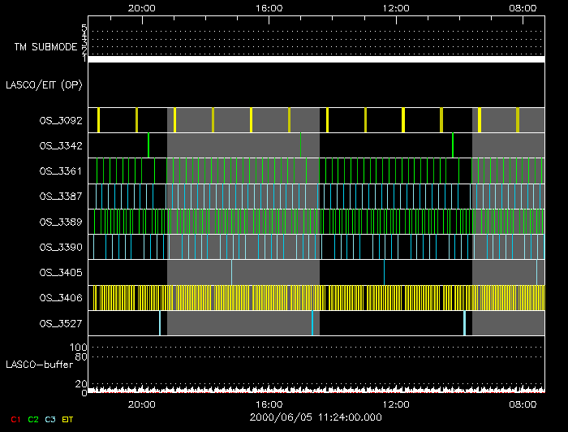Click the rightmost green marker in OS_3342 row
The height and width of the screenshot is (432, 568).
[x=453, y=145]
